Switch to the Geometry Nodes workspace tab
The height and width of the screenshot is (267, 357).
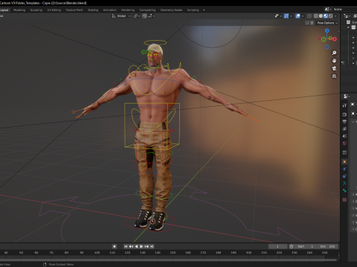click(171, 10)
